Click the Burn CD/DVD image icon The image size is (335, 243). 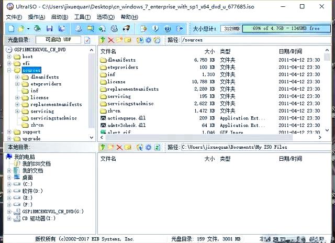pos(126,28)
